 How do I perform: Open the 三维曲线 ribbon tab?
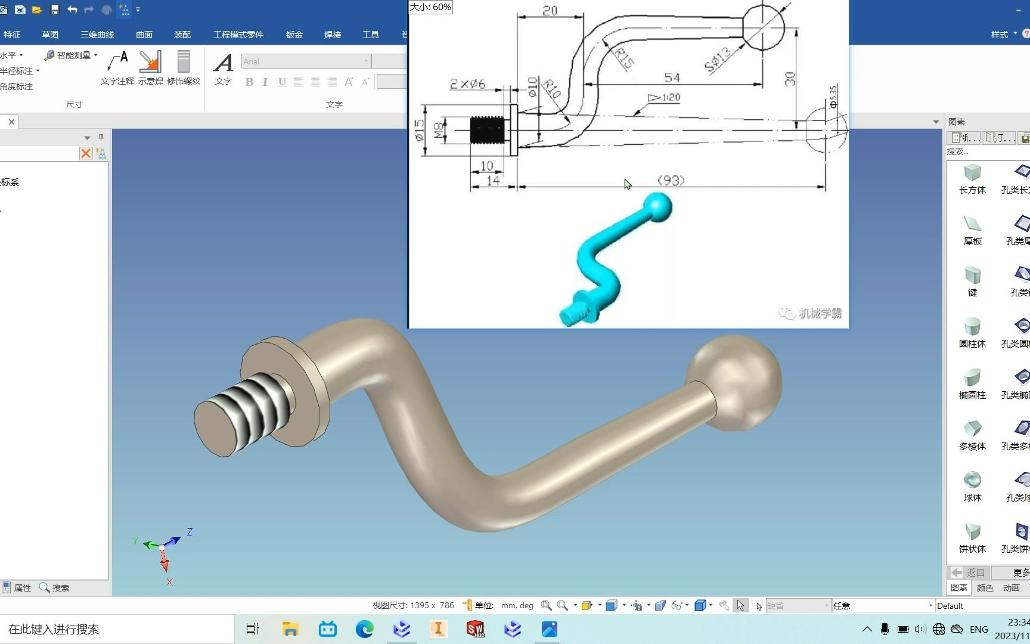[x=97, y=35]
